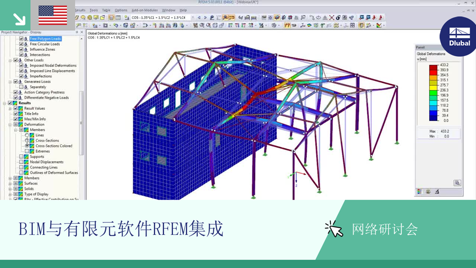The width and height of the screenshot is (476, 268).
Task: Enable the Supports deformation checkbox
Action: 21,156
